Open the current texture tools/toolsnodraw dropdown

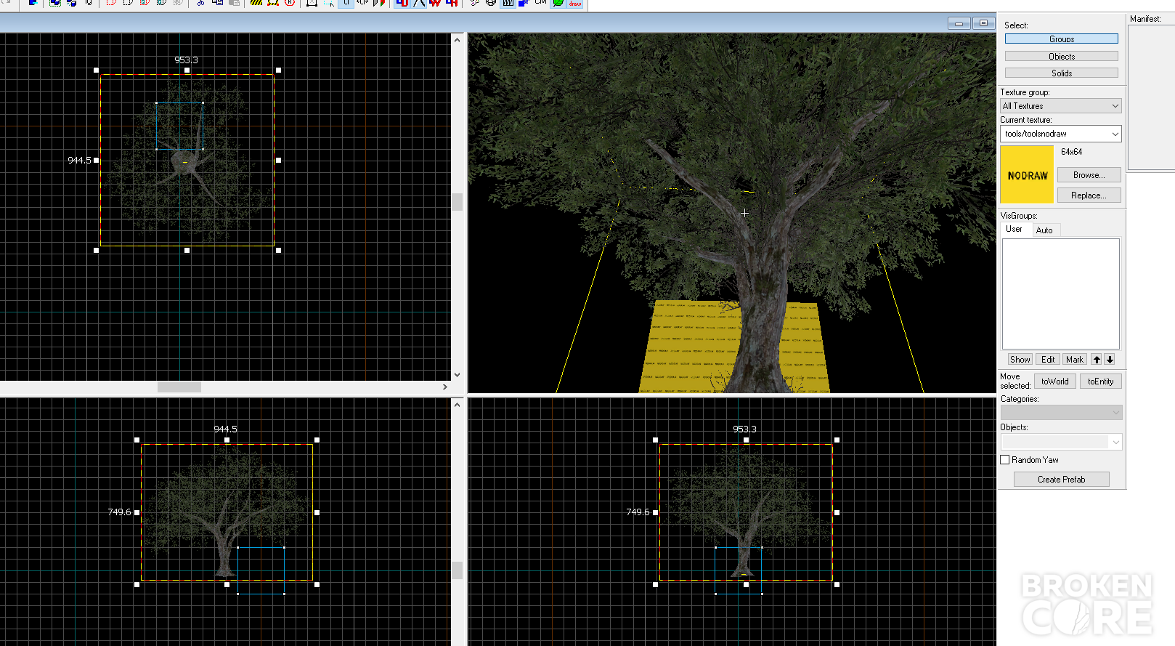pyautogui.click(x=1061, y=134)
